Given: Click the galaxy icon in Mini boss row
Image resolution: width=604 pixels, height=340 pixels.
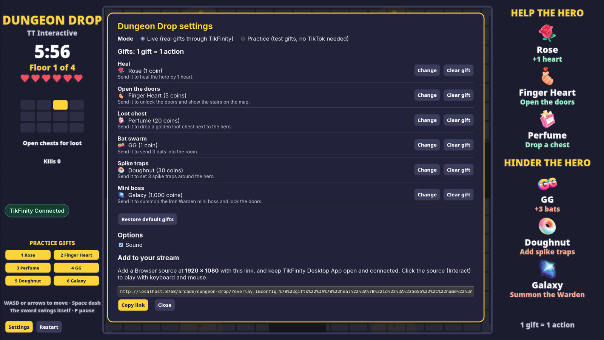Looking at the screenshot, I should tap(121, 195).
